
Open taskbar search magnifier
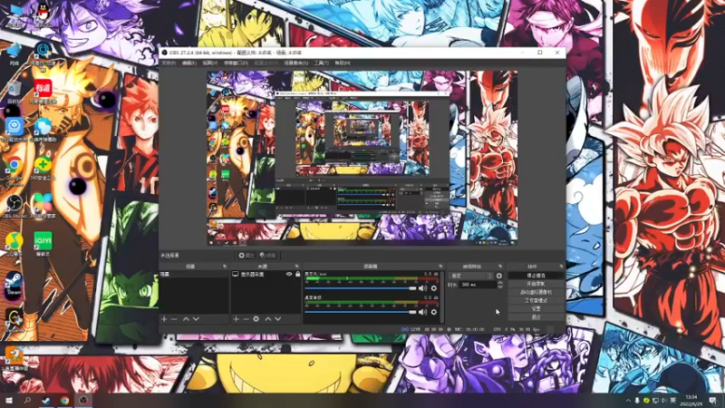coord(27,401)
